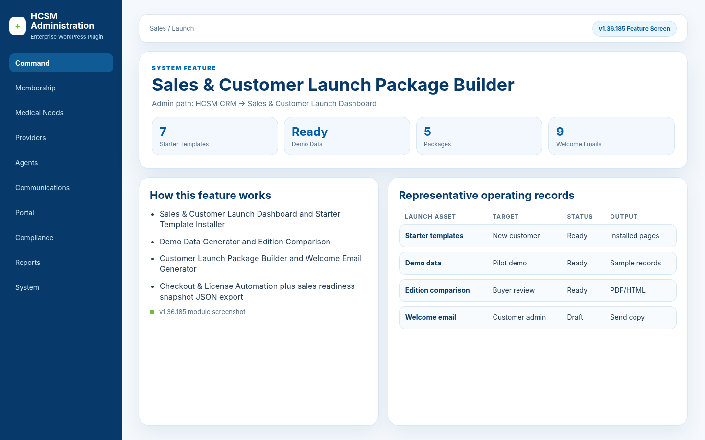Viewport: 705px width, 440px height.
Task: Click the 'New customer' target cell
Action: click(x=516, y=236)
